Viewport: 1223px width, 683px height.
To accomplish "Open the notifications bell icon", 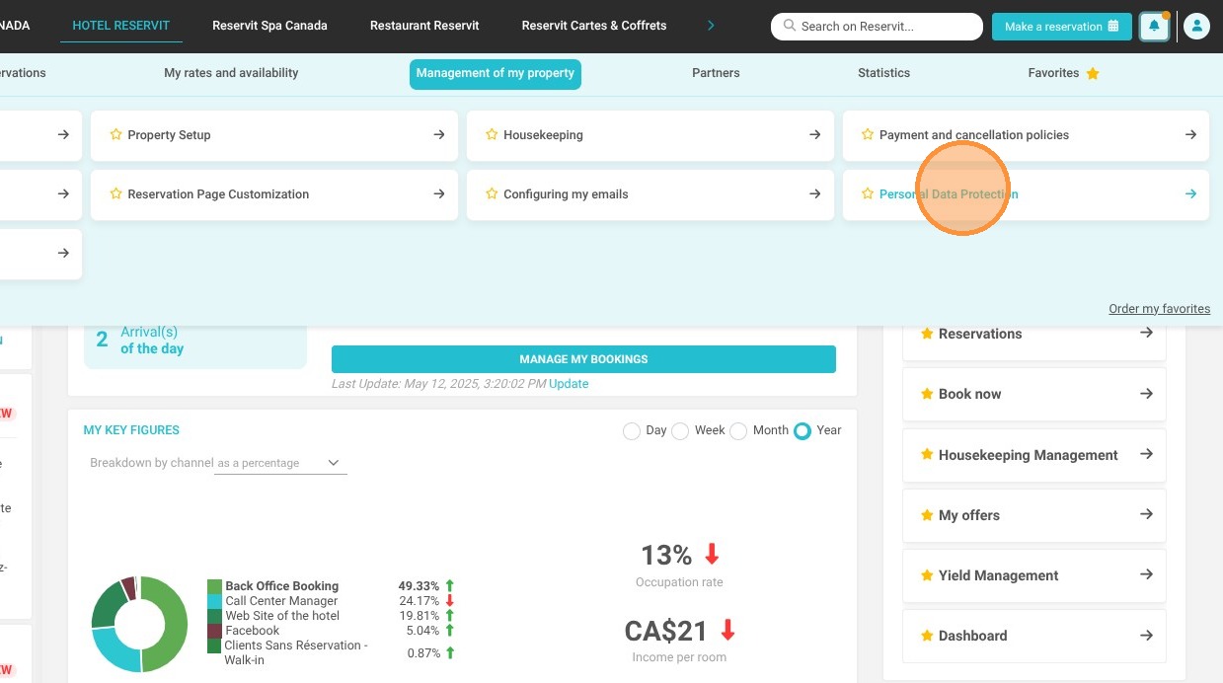I will [1154, 27].
